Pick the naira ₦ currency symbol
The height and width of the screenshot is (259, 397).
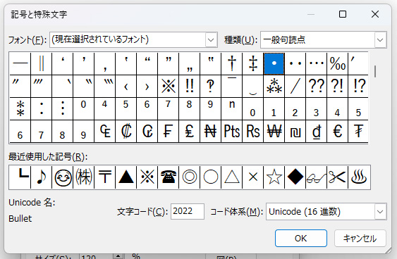(210, 132)
